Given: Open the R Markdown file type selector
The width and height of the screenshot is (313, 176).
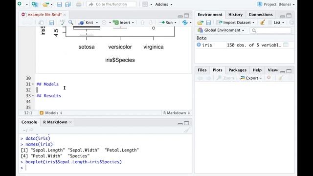Looking at the screenshot, I should [x=177, y=113].
